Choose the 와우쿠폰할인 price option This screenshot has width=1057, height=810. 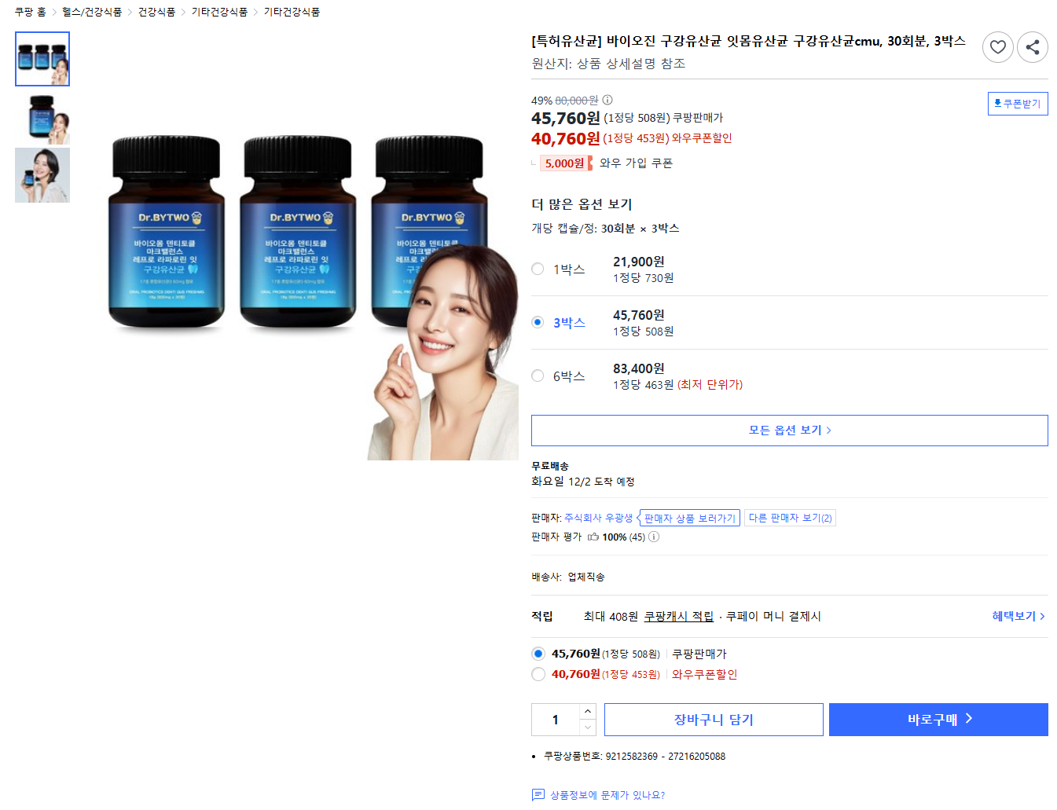pos(538,674)
